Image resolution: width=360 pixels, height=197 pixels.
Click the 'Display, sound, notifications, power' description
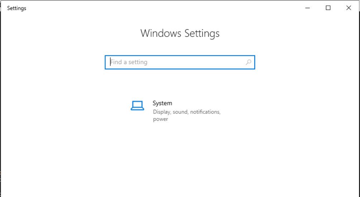(x=187, y=115)
